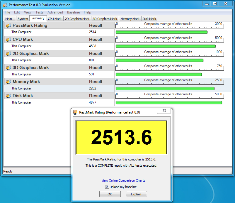
Task: Select Disk Mark result value 4877
Action: pos(93,102)
